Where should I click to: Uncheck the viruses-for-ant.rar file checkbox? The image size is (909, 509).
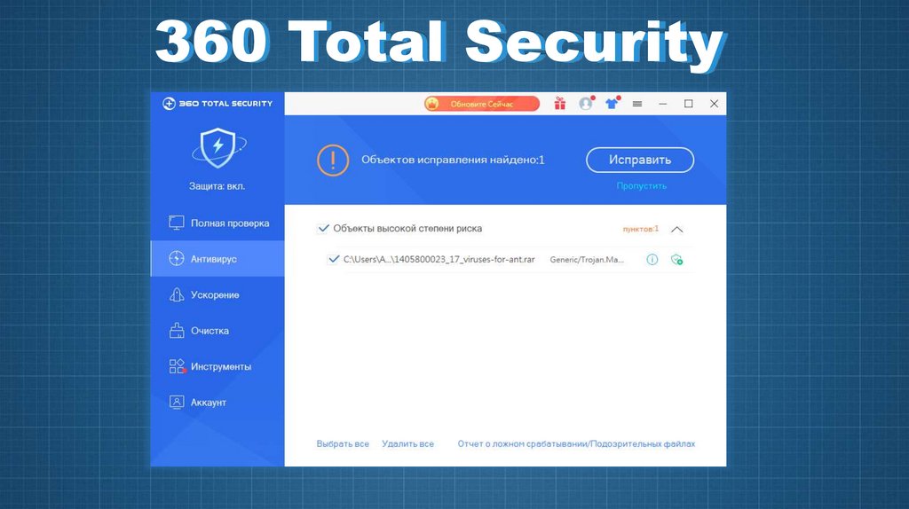pyautogui.click(x=334, y=259)
